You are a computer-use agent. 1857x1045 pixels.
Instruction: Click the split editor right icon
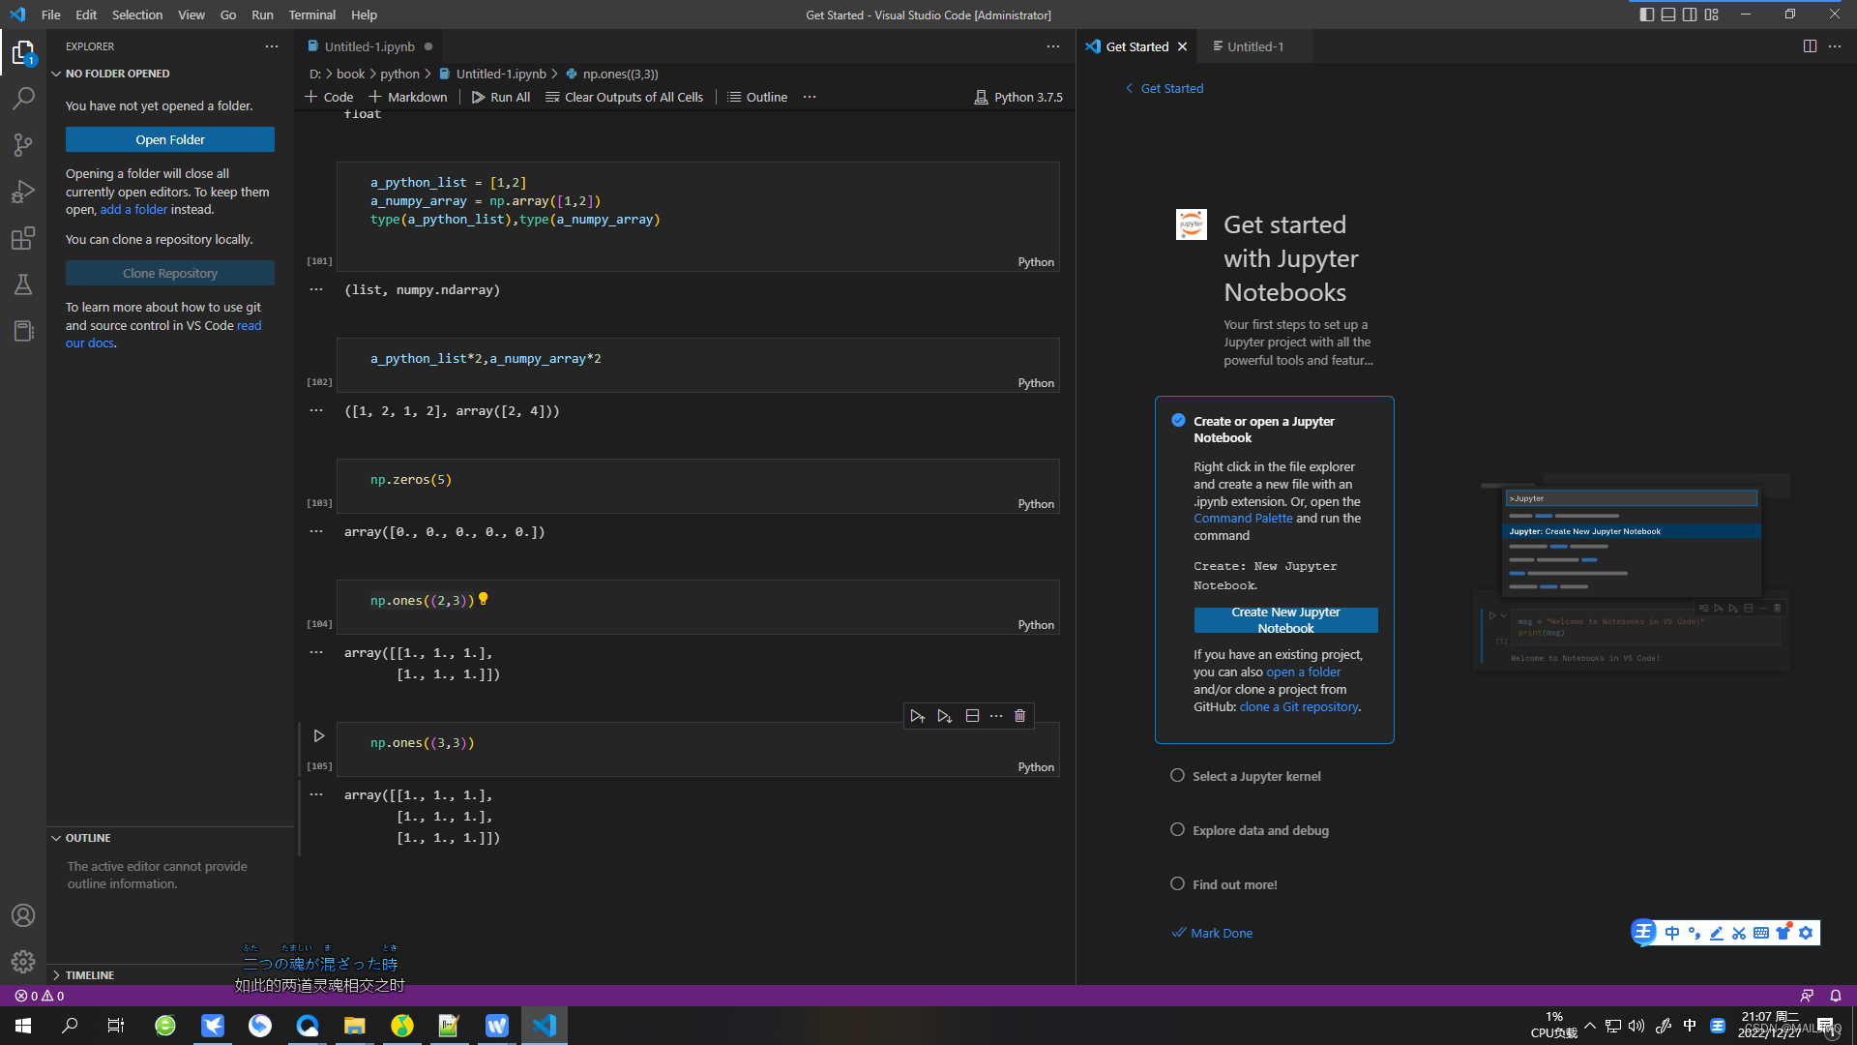(1810, 46)
